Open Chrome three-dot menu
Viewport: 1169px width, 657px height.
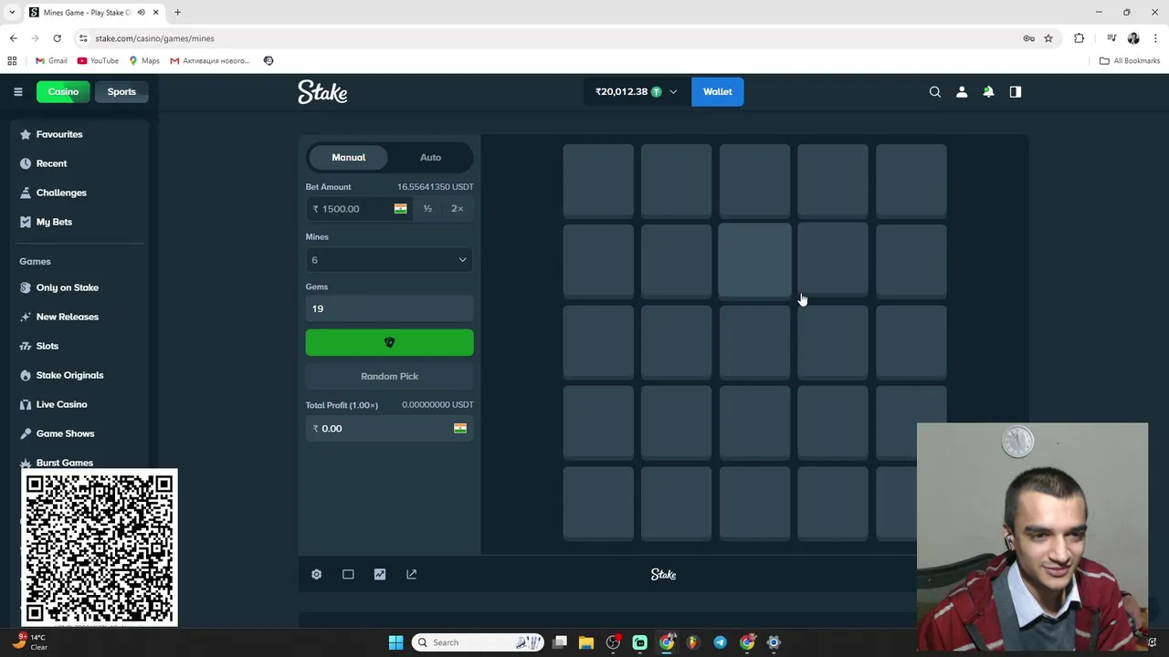point(1155,38)
